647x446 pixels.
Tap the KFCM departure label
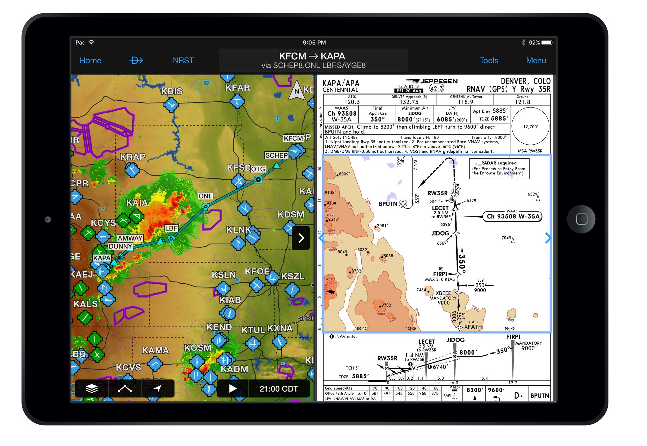click(293, 138)
